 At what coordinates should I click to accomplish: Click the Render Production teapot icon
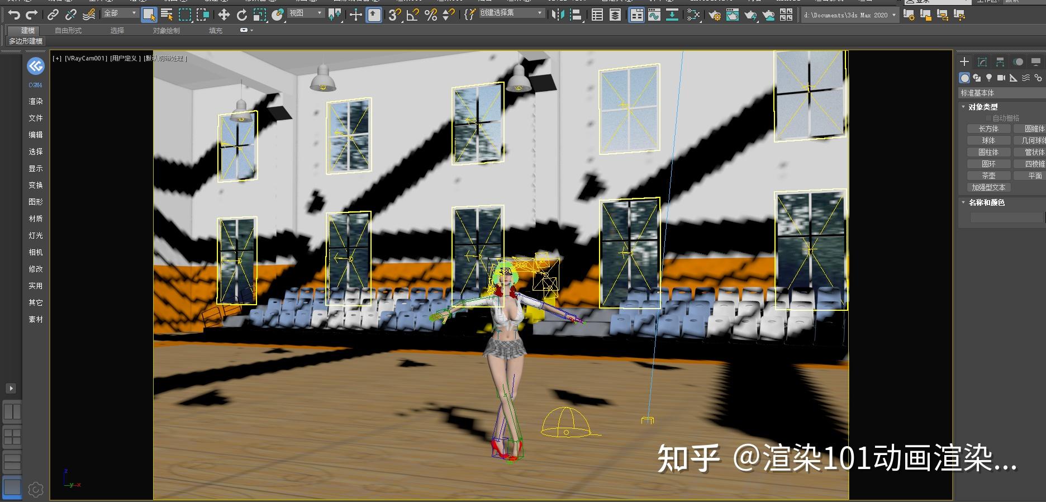750,15
